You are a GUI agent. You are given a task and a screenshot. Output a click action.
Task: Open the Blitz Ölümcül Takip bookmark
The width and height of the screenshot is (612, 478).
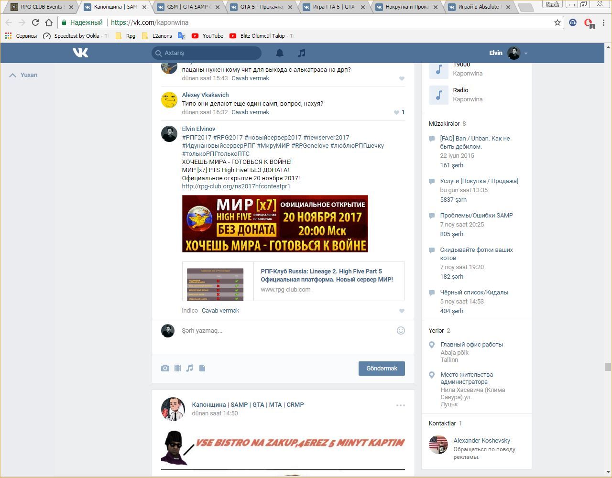point(262,36)
